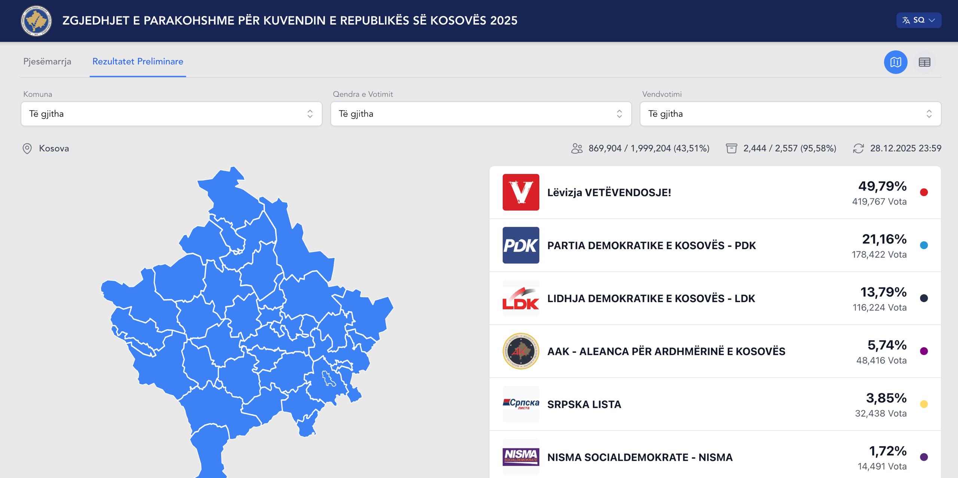Click the refresh timestamp icon
Image resolution: width=958 pixels, height=478 pixels.
(858, 148)
